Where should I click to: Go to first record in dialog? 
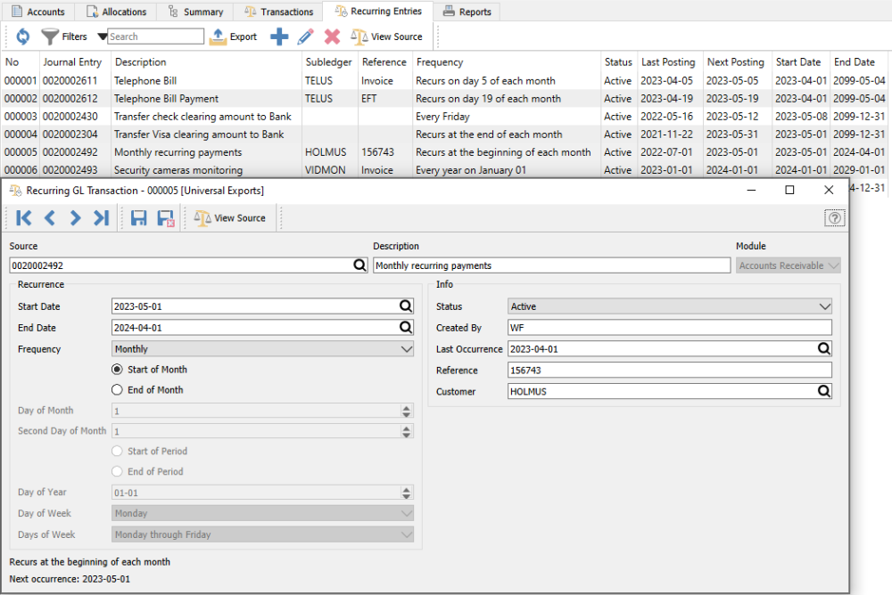click(x=24, y=218)
